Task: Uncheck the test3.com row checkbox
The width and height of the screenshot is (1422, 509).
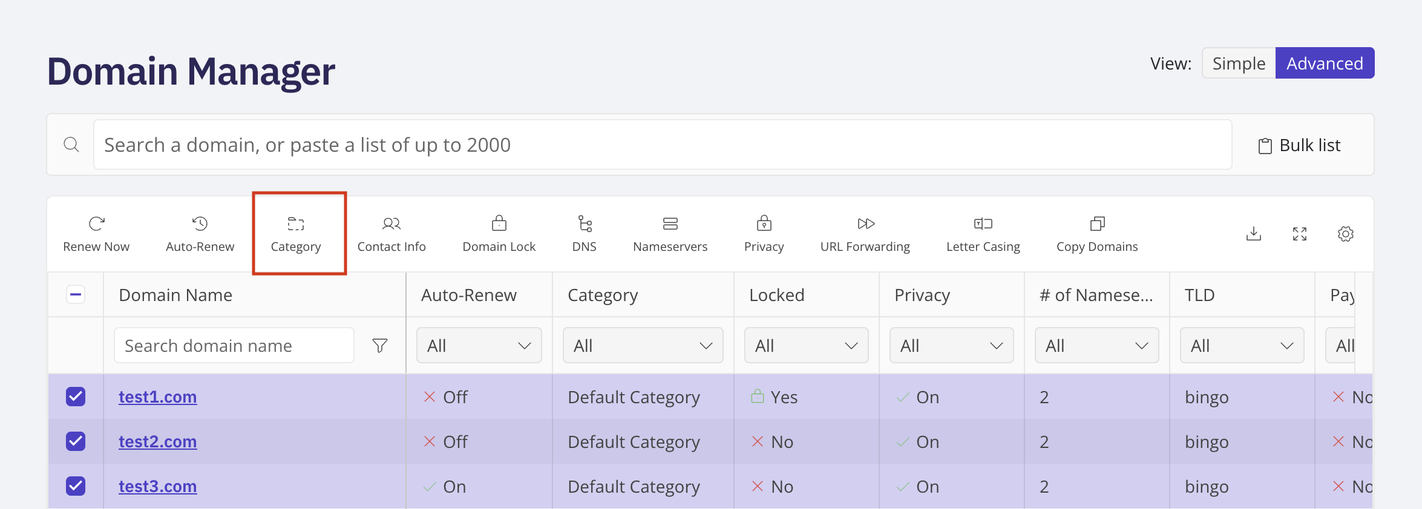Action: pos(76,486)
